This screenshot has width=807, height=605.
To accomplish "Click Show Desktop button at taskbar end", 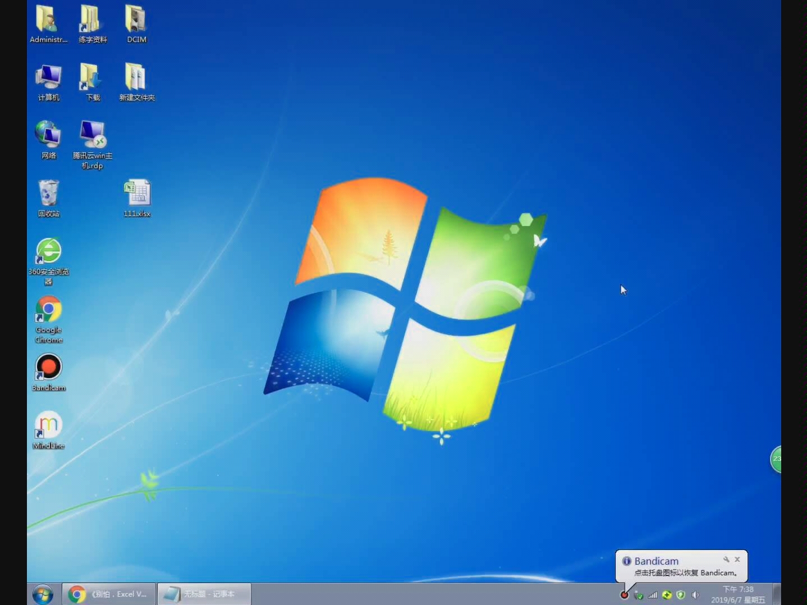I will (777, 594).
